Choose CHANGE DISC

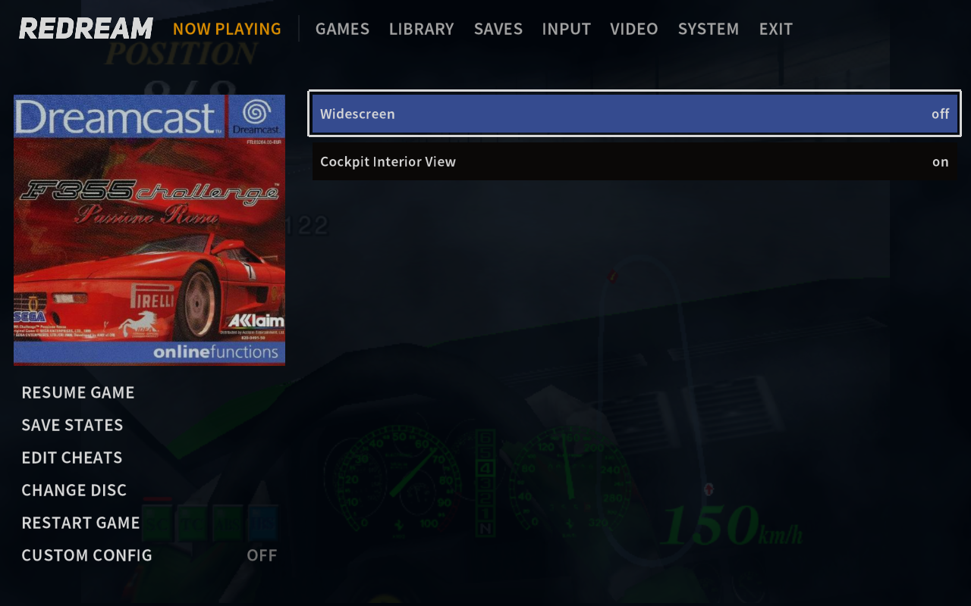pyautogui.click(x=74, y=490)
